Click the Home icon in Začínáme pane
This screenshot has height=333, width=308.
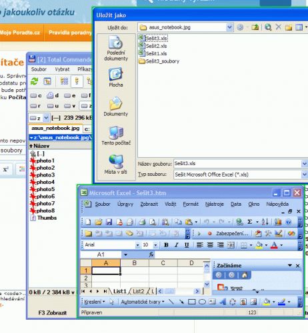(244, 275)
